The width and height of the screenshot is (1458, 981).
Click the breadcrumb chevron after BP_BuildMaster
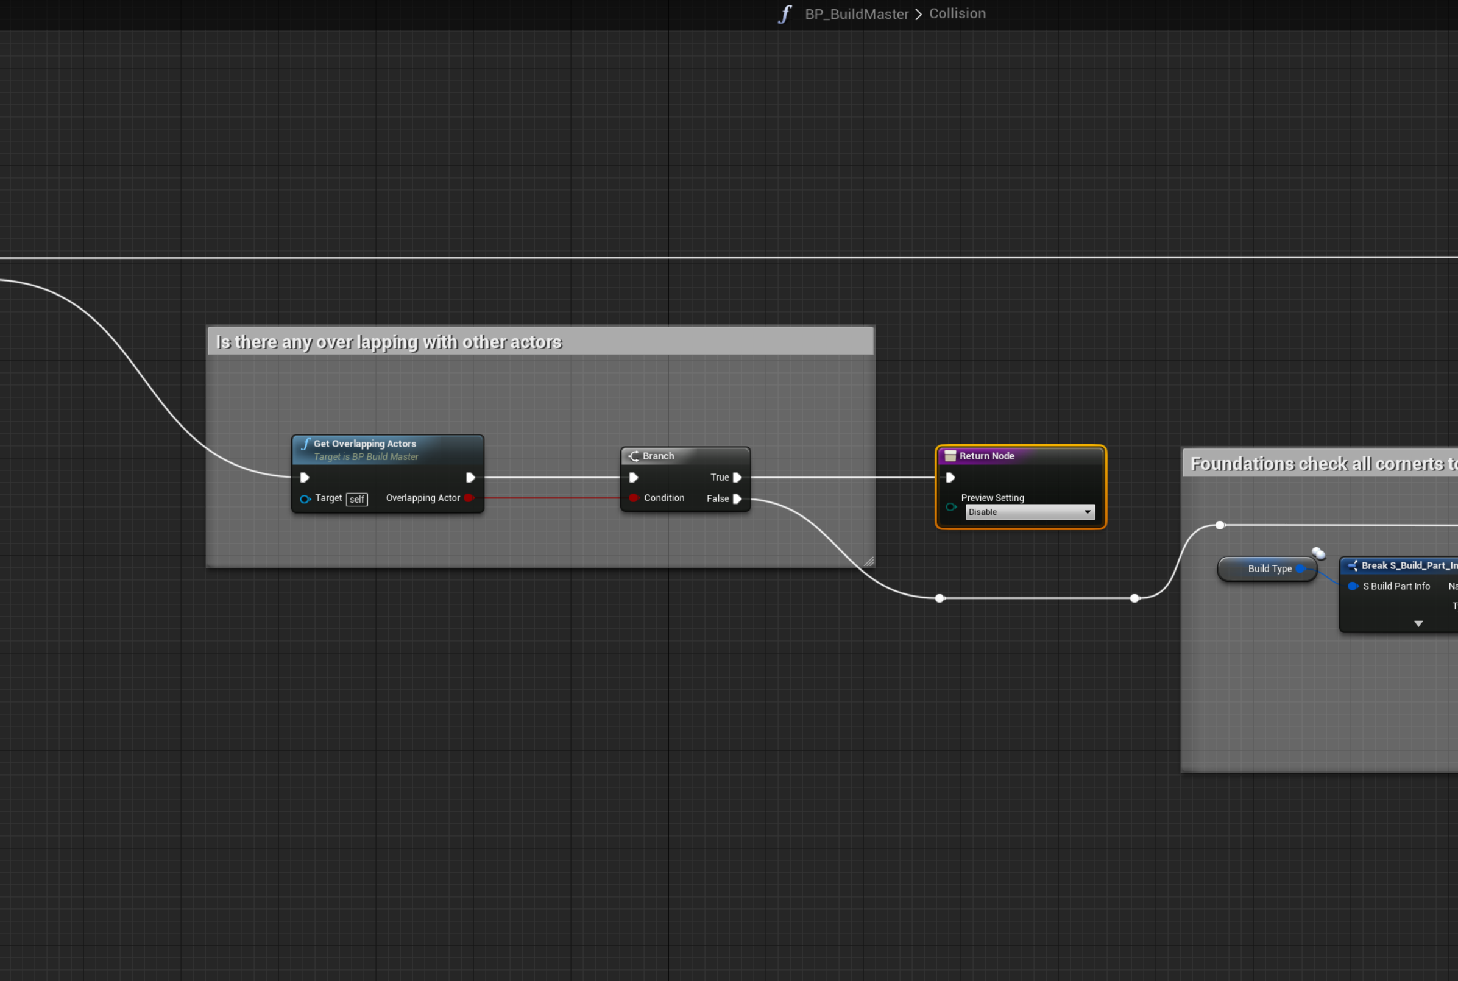pyautogui.click(x=918, y=15)
